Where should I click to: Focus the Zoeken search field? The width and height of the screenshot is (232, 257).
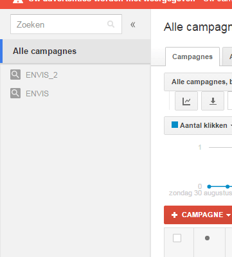coord(66,24)
